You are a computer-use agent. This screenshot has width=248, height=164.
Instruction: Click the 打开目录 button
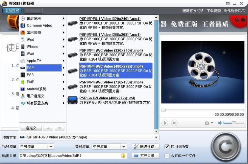coord(145,156)
